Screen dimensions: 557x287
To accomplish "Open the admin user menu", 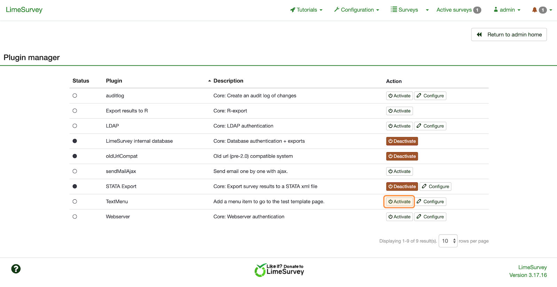I will pyautogui.click(x=507, y=10).
